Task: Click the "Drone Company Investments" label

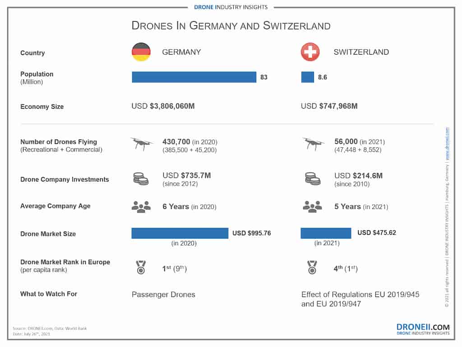Action: click(x=65, y=179)
